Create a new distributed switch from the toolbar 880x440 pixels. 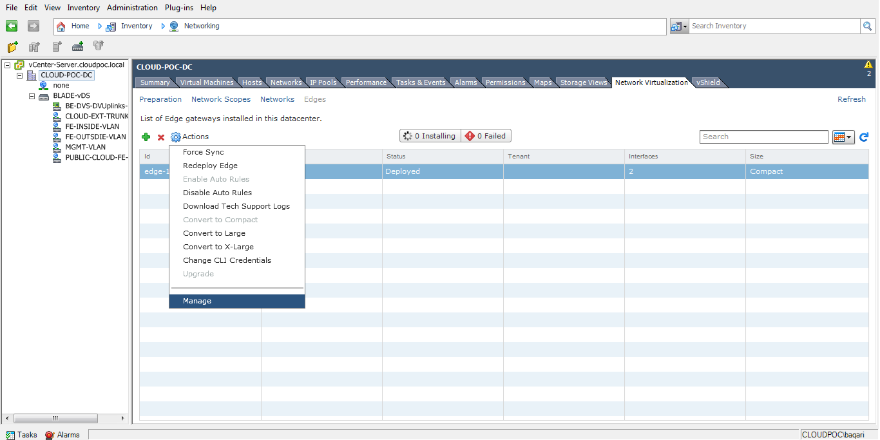(77, 46)
